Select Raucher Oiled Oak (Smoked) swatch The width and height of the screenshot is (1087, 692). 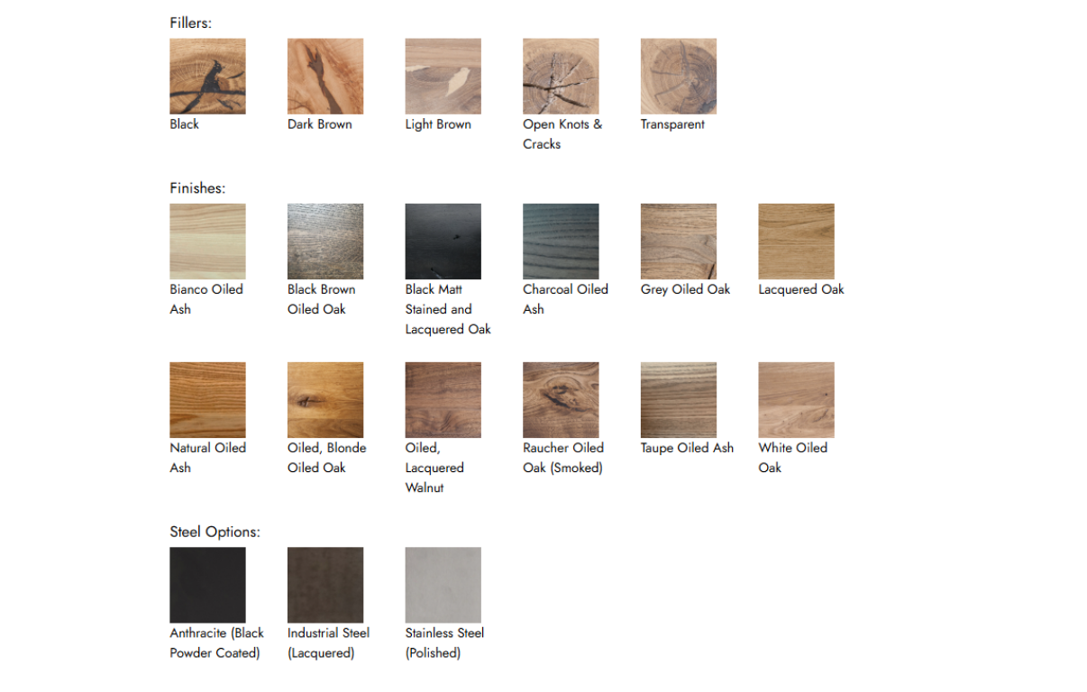(561, 400)
